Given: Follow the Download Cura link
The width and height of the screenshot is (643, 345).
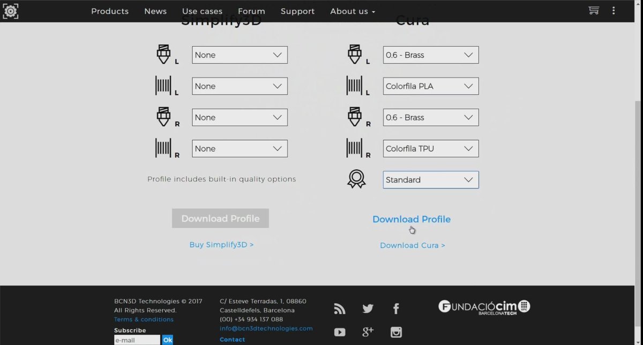Looking at the screenshot, I should [x=413, y=246].
